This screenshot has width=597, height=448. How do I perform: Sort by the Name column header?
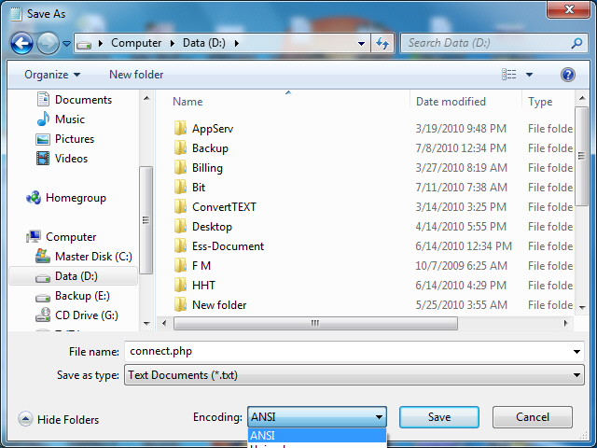(187, 102)
